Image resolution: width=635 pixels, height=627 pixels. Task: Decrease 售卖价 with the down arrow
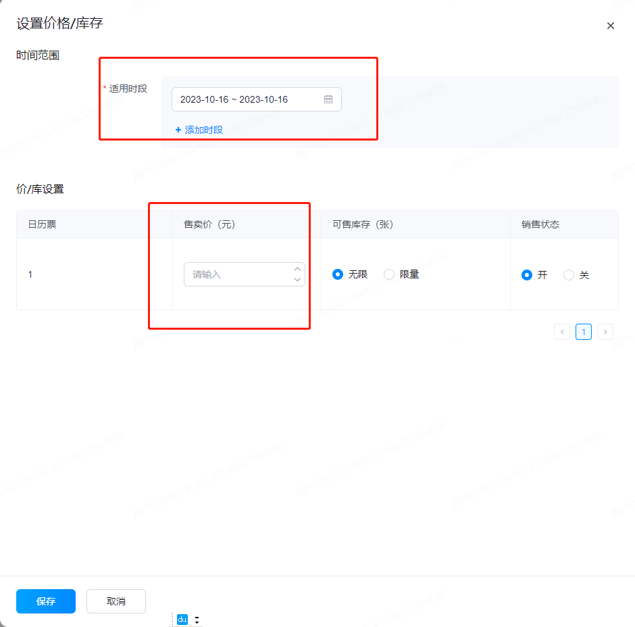coord(297,280)
